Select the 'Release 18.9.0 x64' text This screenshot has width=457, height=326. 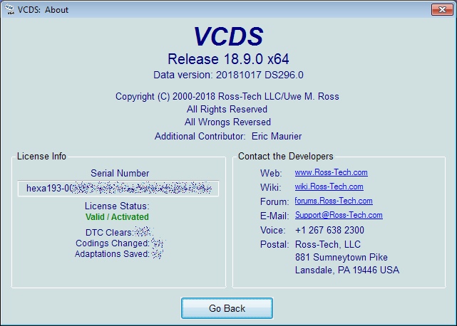point(228,59)
